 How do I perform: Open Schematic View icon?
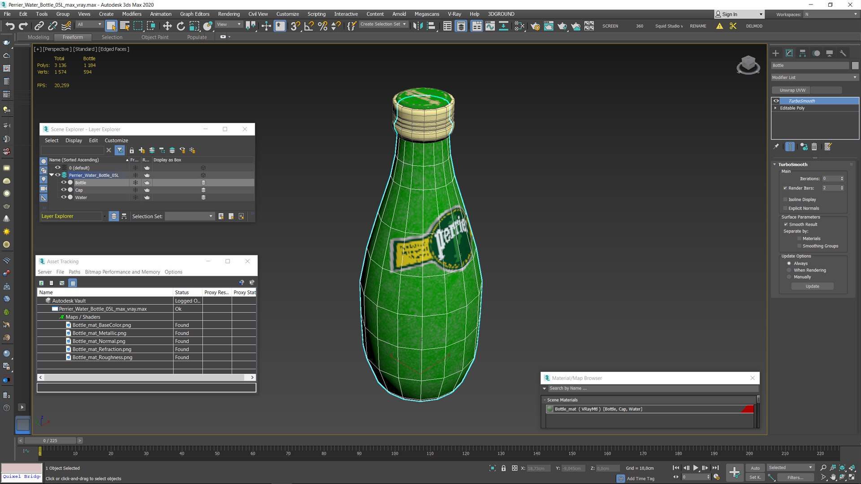click(x=519, y=26)
